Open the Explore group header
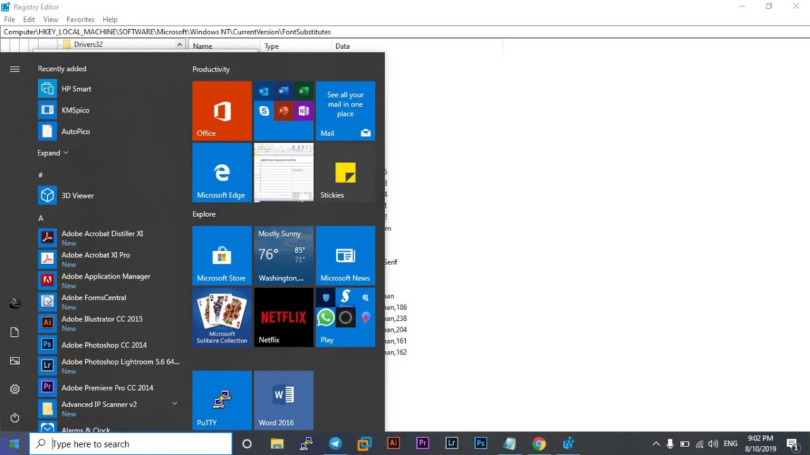 204,214
